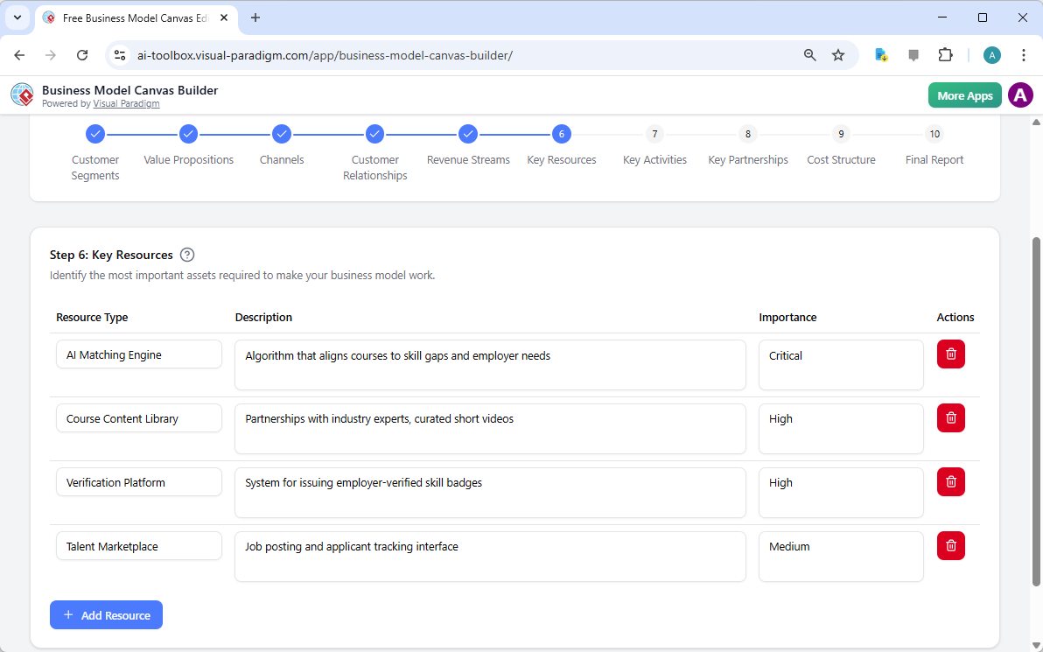1043x652 pixels.
Task: Open the account avatar in the app header
Action: [x=1020, y=95]
